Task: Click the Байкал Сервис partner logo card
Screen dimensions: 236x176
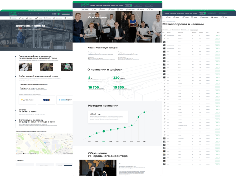Action: click(65, 100)
